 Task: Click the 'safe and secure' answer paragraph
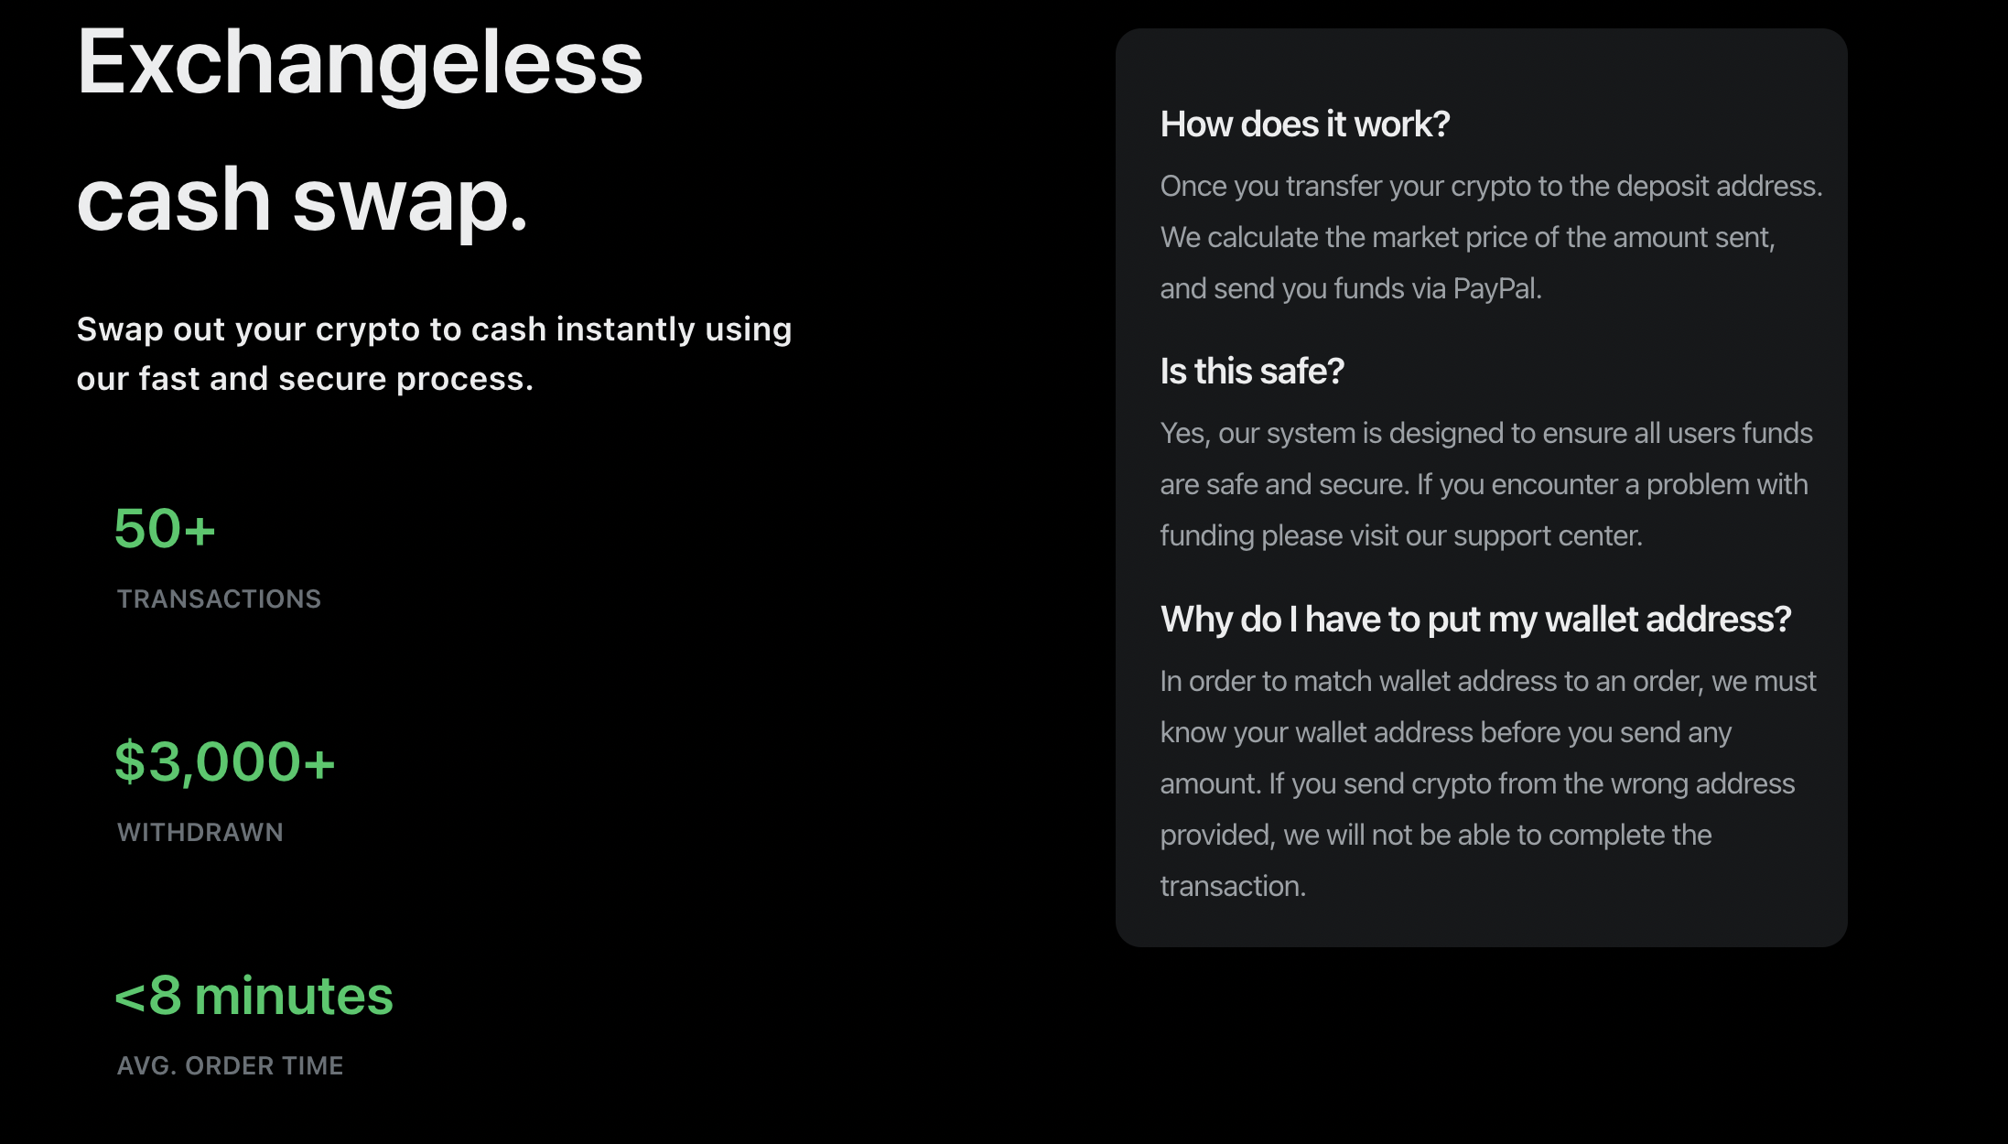click(1486, 484)
